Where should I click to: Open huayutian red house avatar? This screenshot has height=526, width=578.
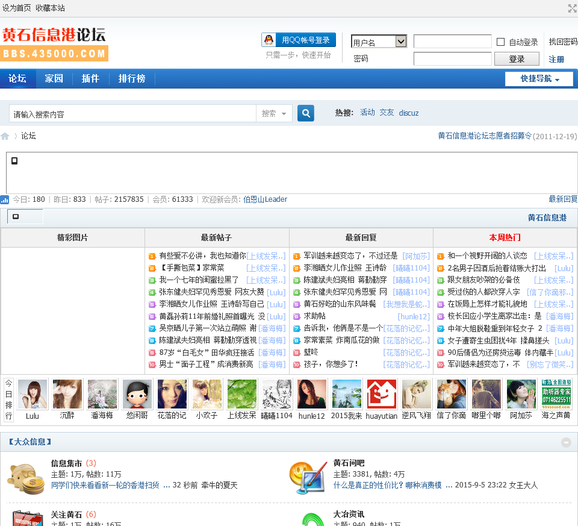[382, 394]
